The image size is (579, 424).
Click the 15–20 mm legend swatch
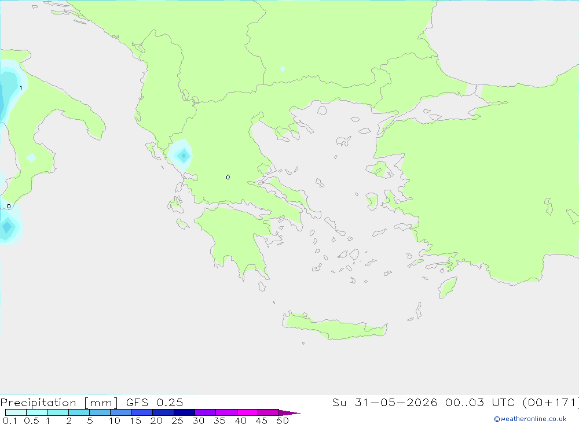pos(142,412)
